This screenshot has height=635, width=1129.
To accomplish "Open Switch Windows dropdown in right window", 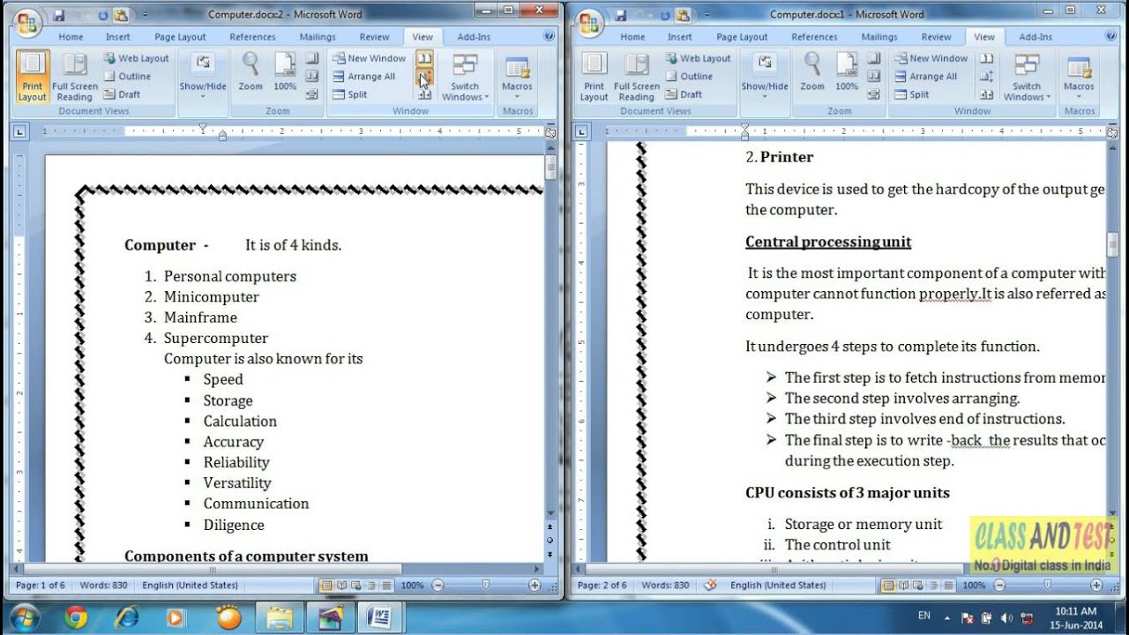I will click(x=1027, y=77).
